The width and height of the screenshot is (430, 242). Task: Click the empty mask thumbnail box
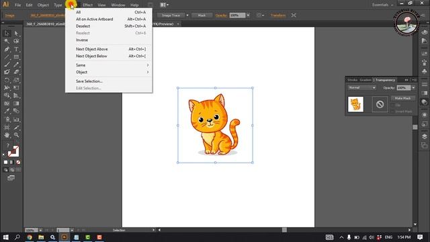(x=380, y=104)
